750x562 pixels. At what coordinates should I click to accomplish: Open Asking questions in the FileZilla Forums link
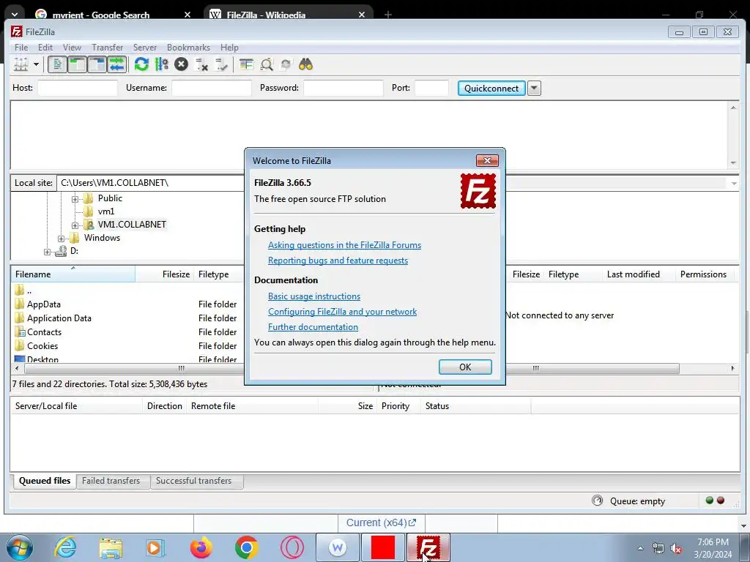pos(344,245)
